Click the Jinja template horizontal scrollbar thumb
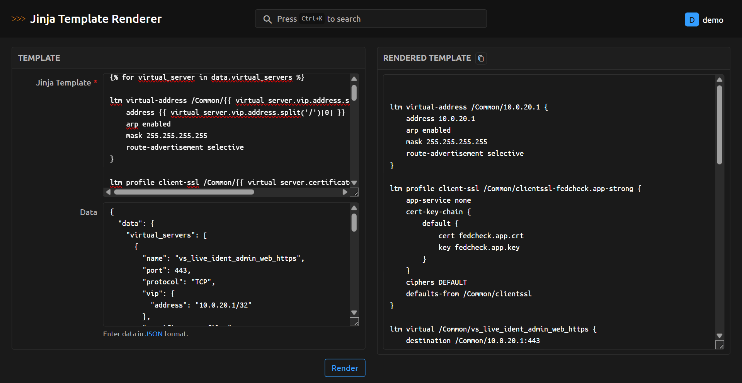The image size is (742, 383). [x=184, y=192]
